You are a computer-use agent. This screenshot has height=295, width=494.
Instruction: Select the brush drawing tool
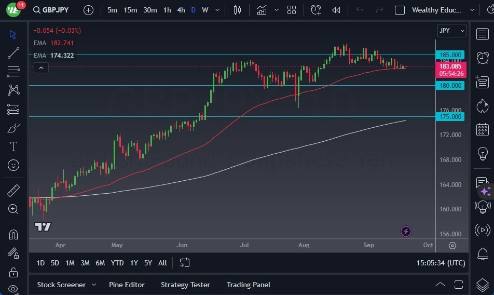point(13,128)
